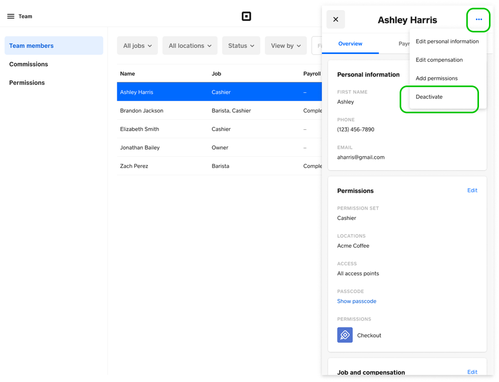Switch to the Overview tab

pos(350,44)
